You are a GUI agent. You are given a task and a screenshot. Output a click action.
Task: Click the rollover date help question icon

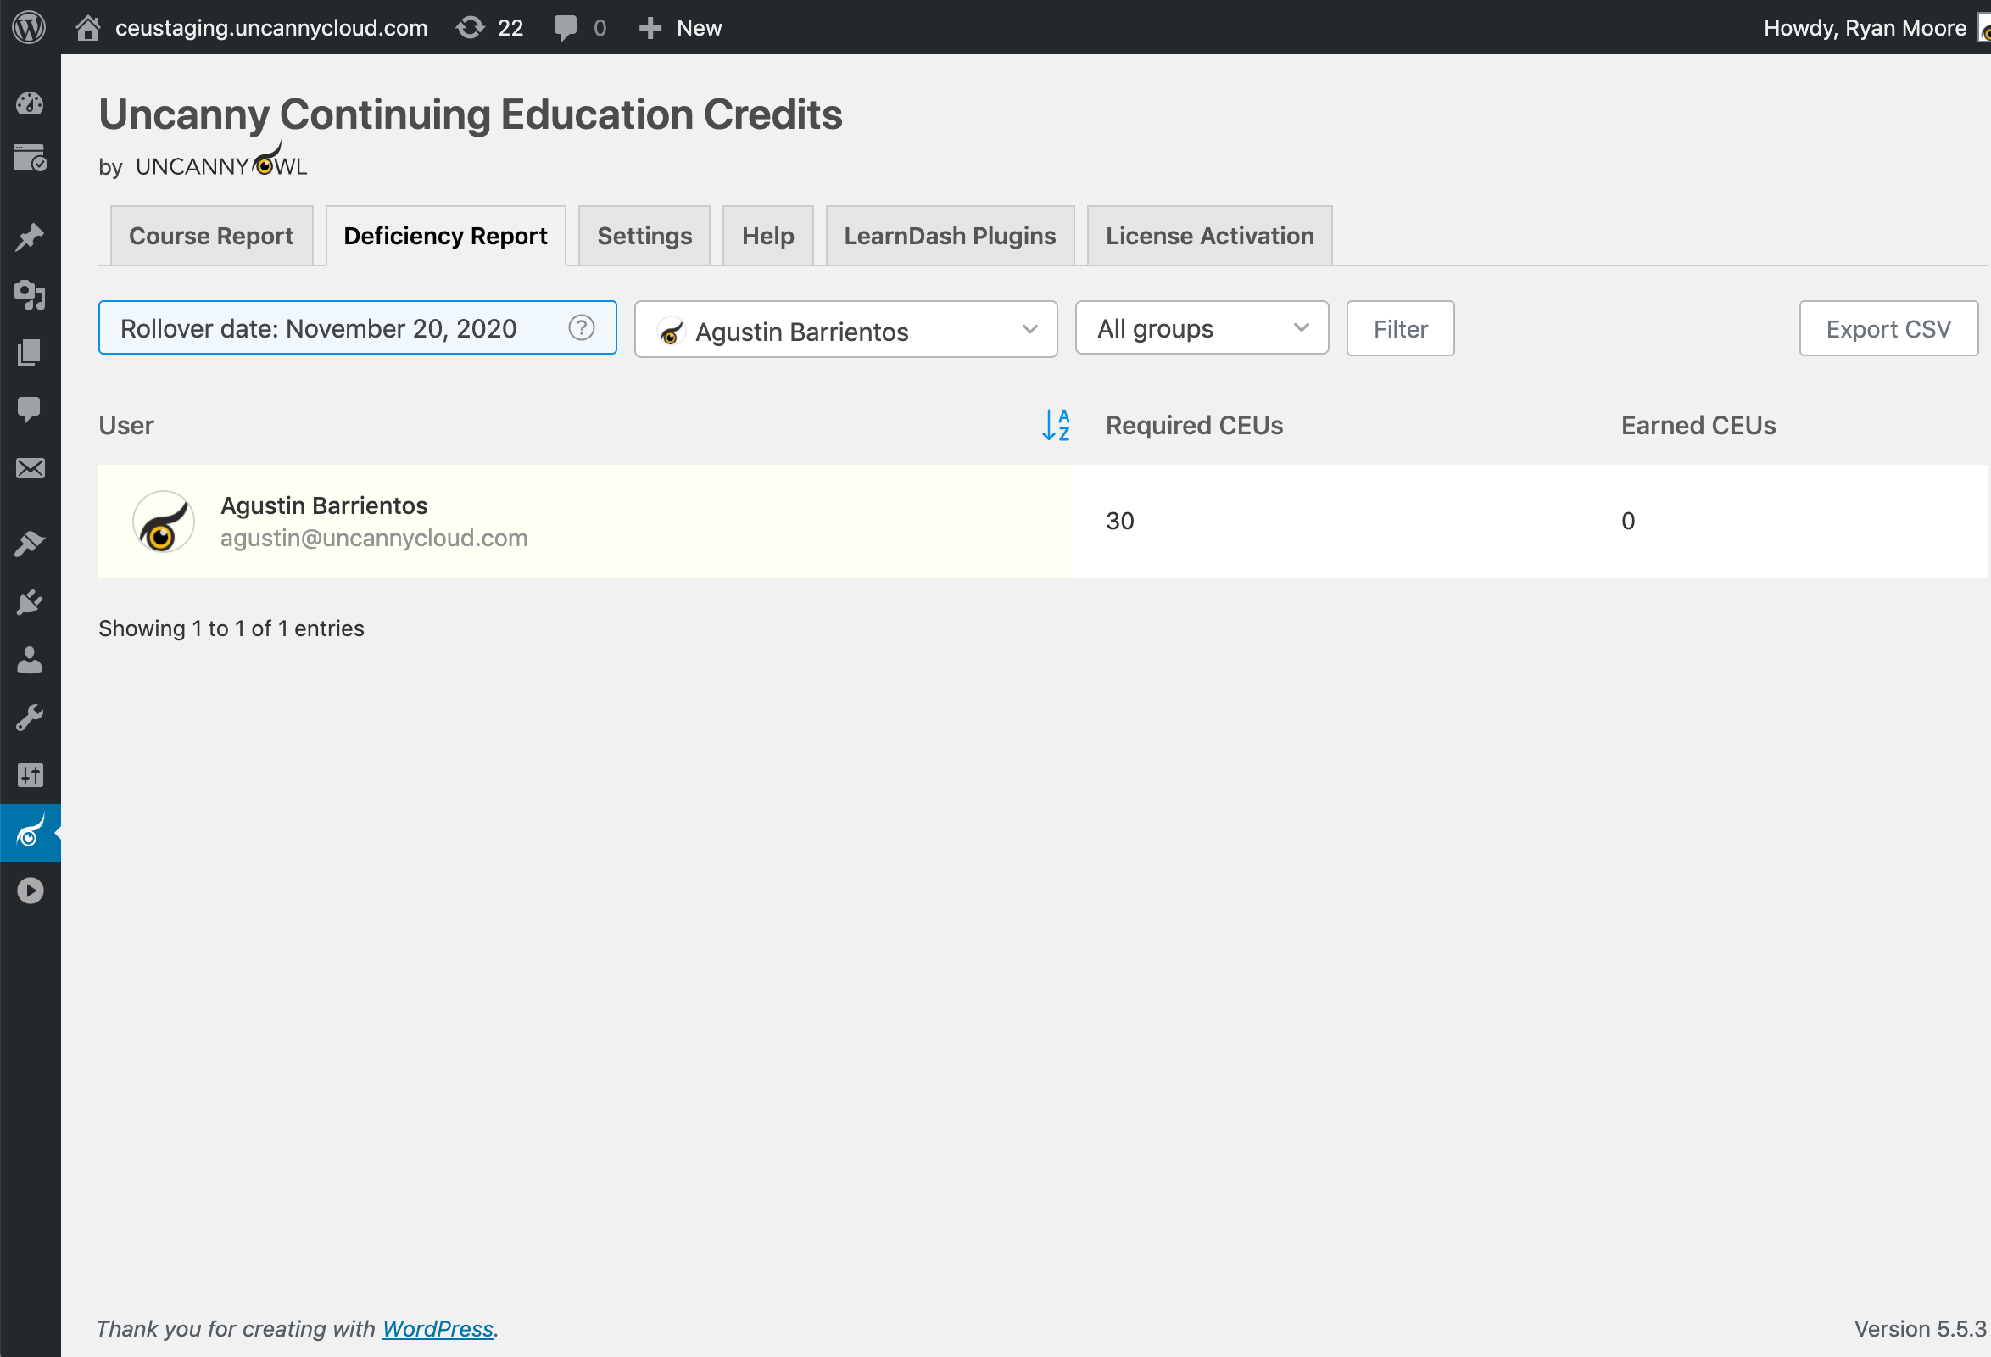pos(581,328)
